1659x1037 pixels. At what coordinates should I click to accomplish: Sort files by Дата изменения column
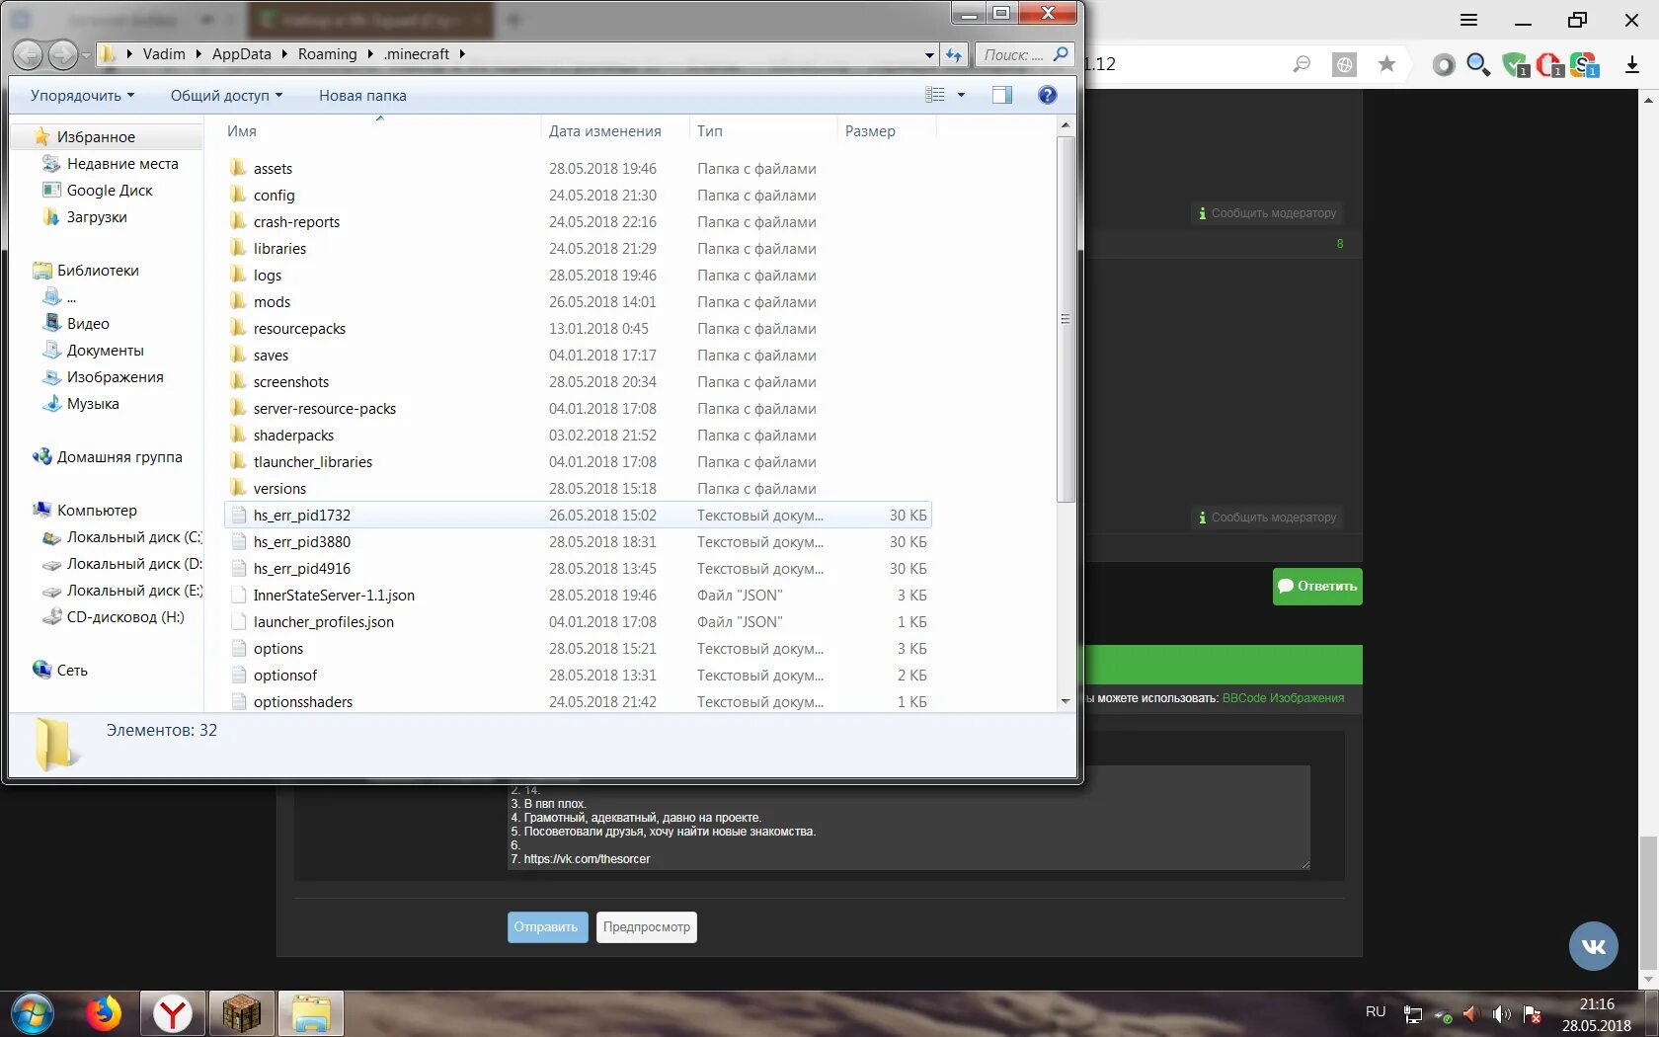[604, 131]
